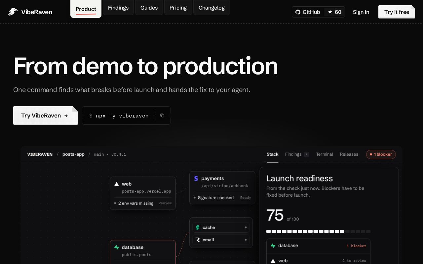
Task: Click the email Resend icon
Action: pyautogui.click(x=198, y=240)
